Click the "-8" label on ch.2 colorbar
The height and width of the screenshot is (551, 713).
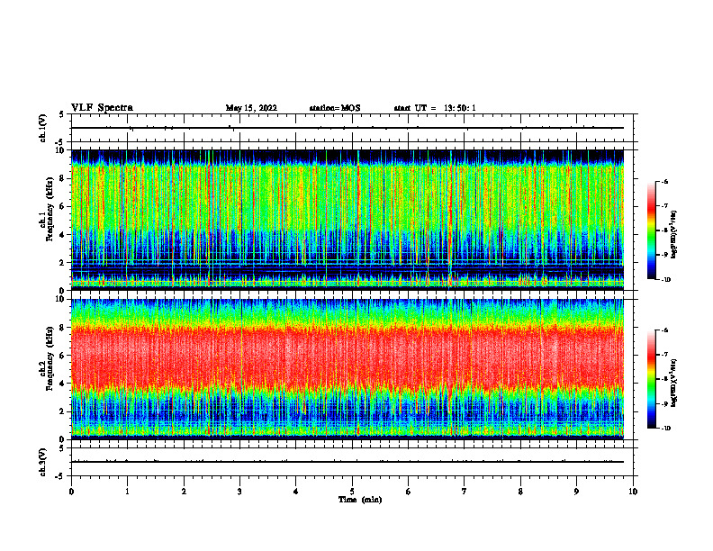pos(664,379)
